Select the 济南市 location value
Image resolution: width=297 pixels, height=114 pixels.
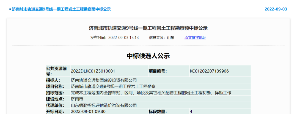click(x=77, y=99)
